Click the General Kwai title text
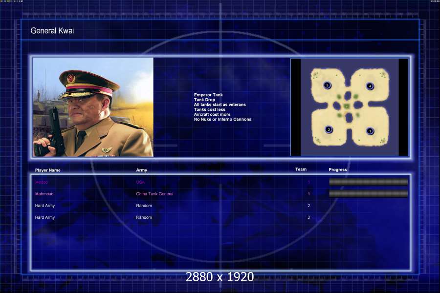 tap(52, 31)
